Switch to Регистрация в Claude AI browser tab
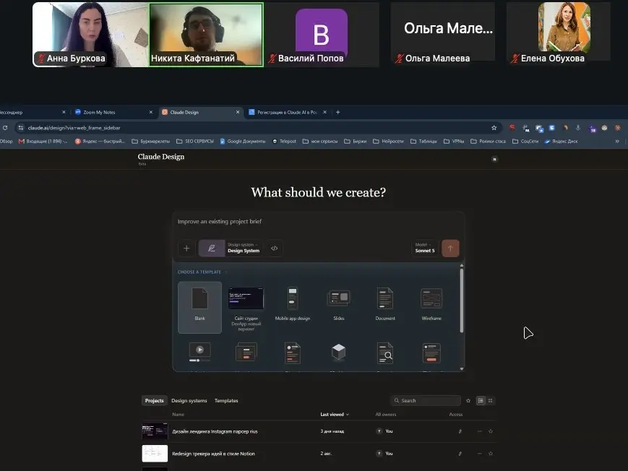Image resolution: width=628 pixels, height=471 pixels. pos(286,112)
